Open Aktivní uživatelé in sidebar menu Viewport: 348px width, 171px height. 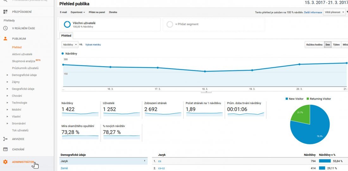(22, 54)
